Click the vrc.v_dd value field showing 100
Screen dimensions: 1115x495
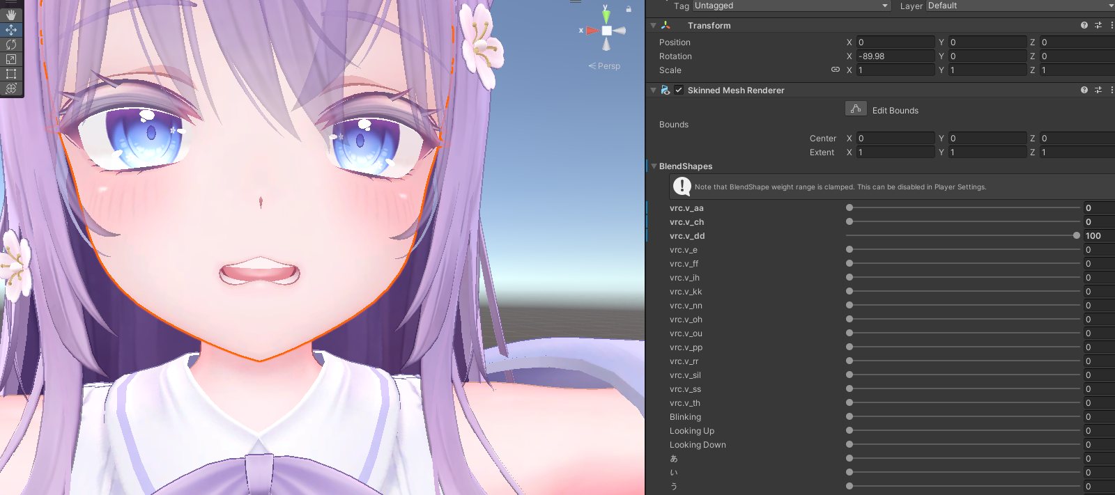1099,235
